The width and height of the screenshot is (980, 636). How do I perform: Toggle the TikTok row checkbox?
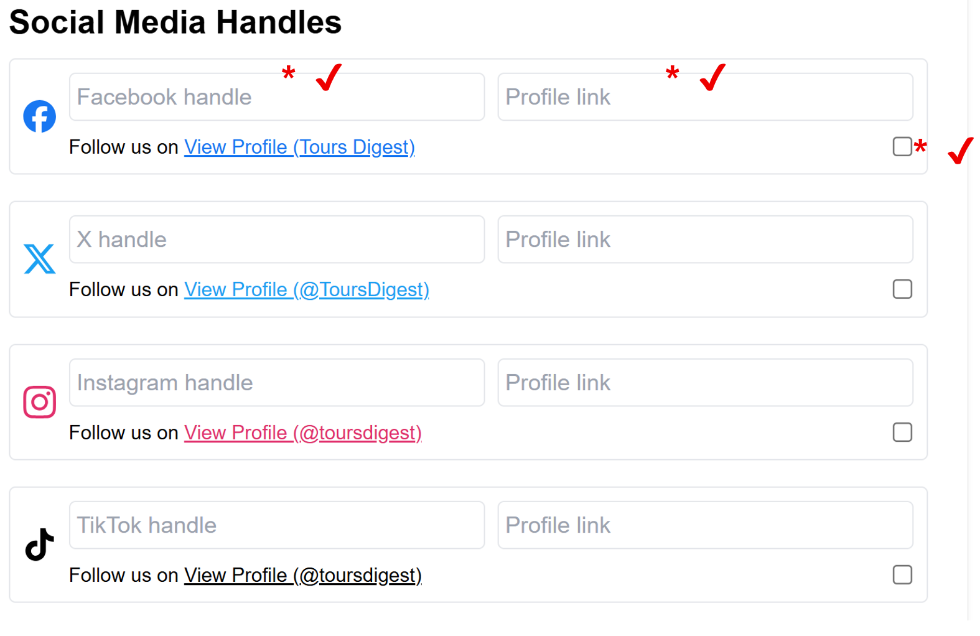click(902, 575)
